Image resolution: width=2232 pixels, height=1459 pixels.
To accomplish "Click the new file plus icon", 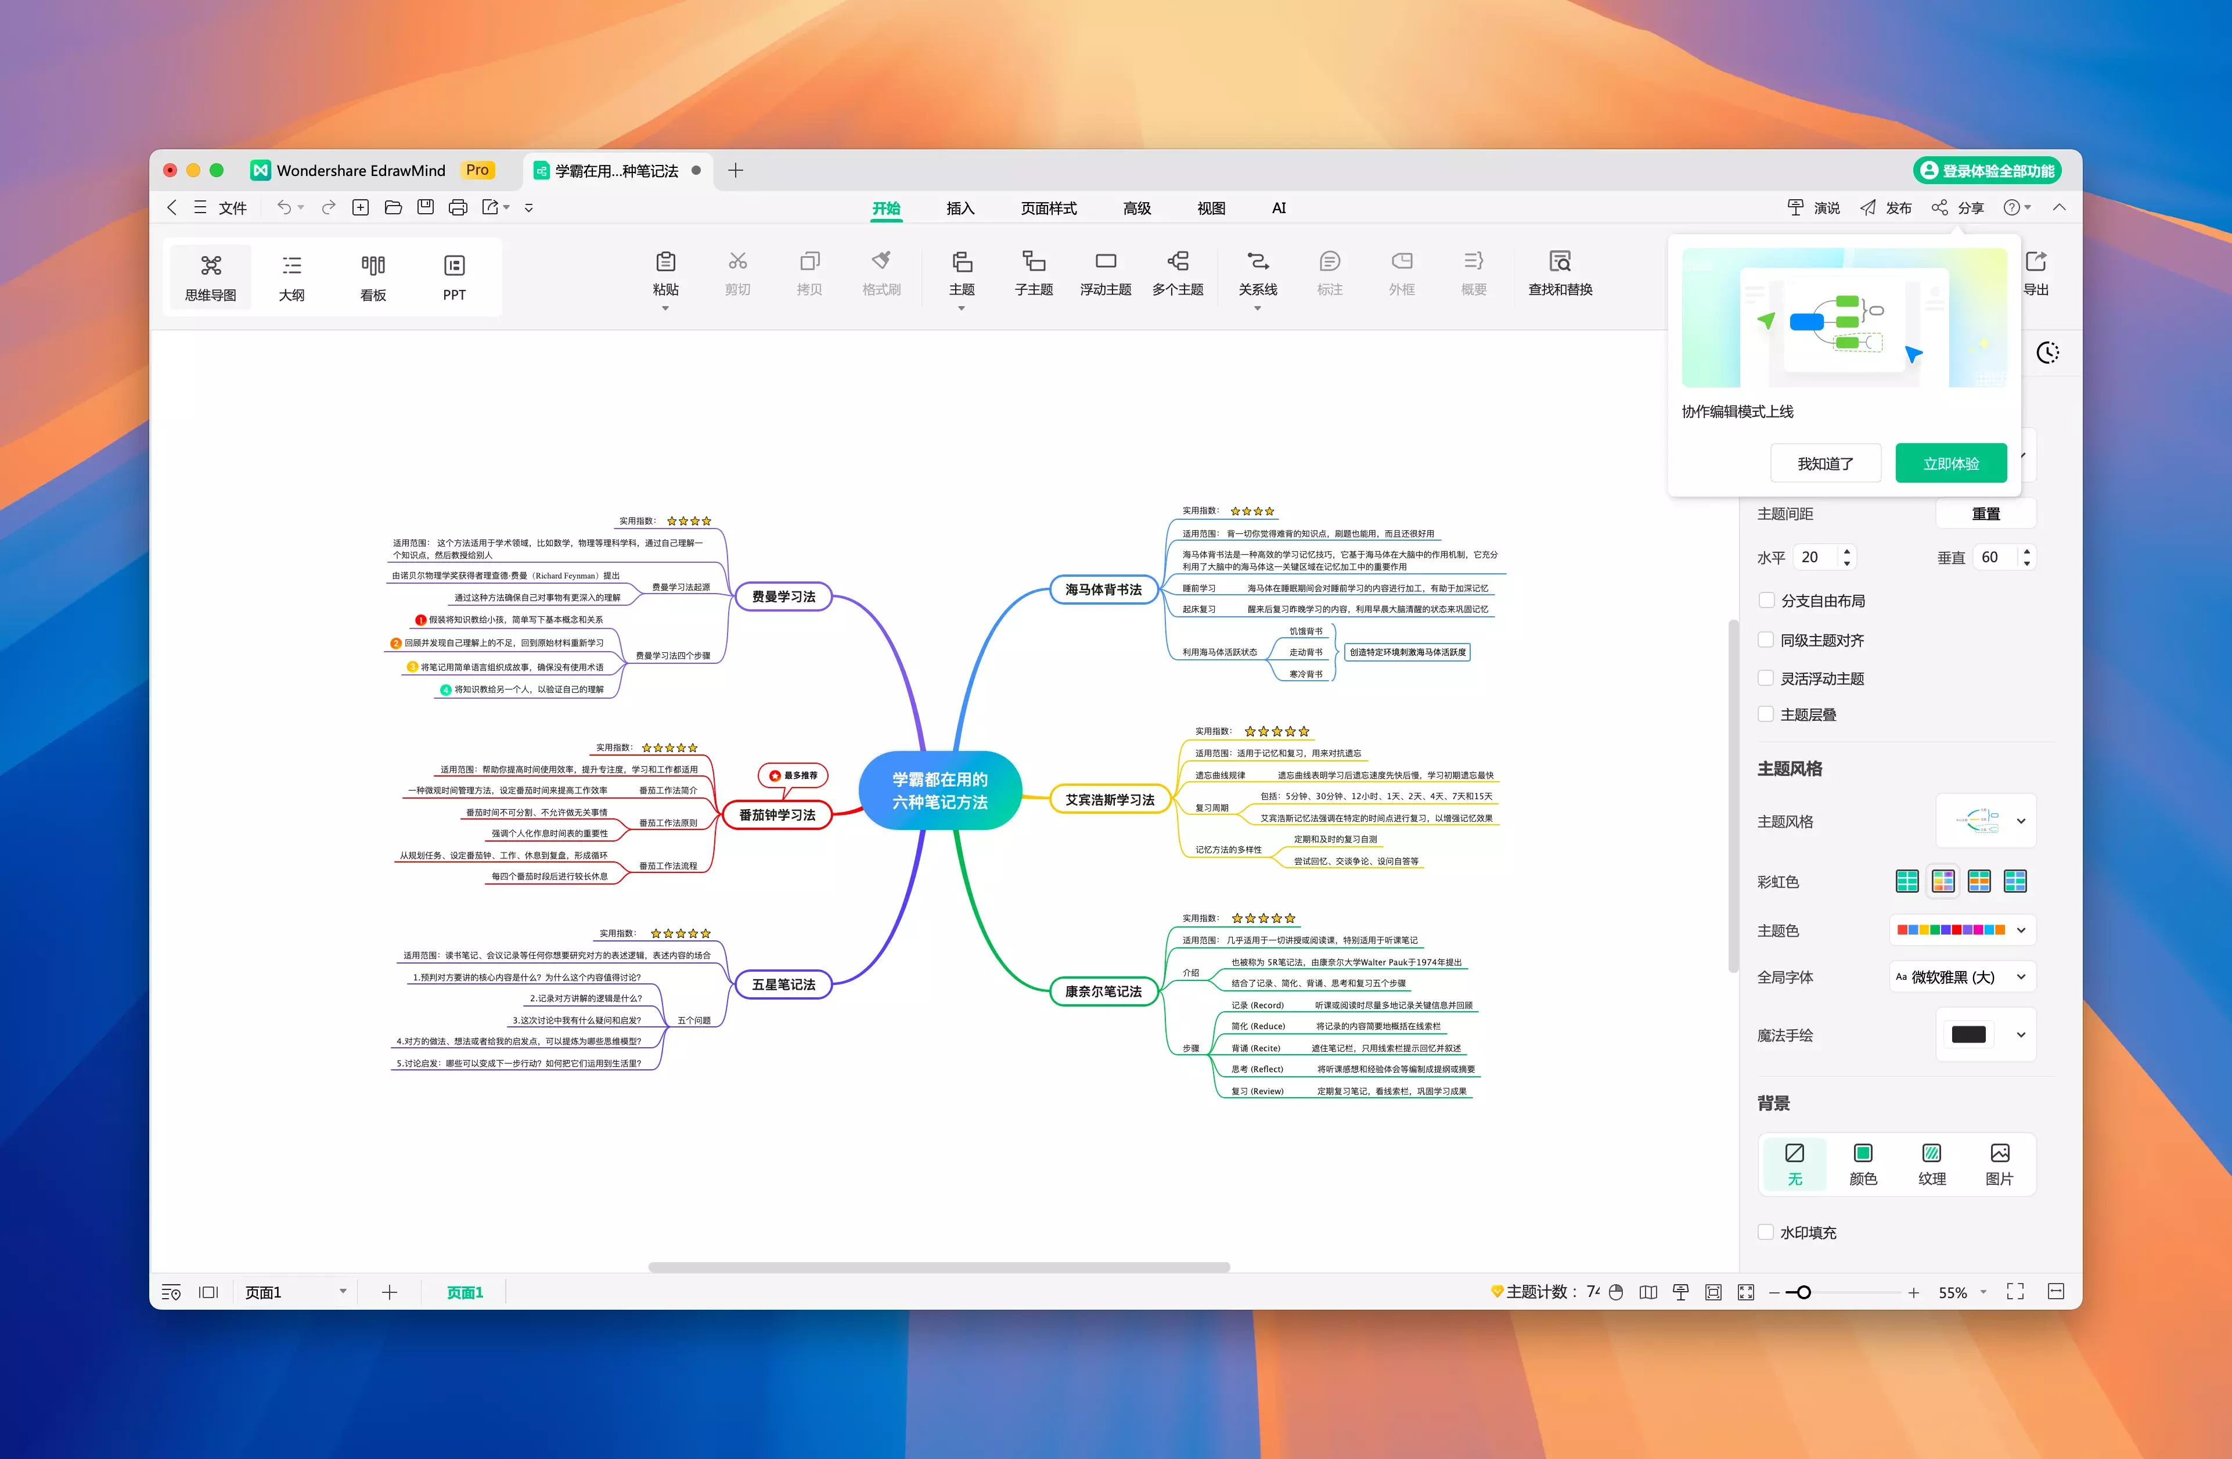I will click(360, 207).
